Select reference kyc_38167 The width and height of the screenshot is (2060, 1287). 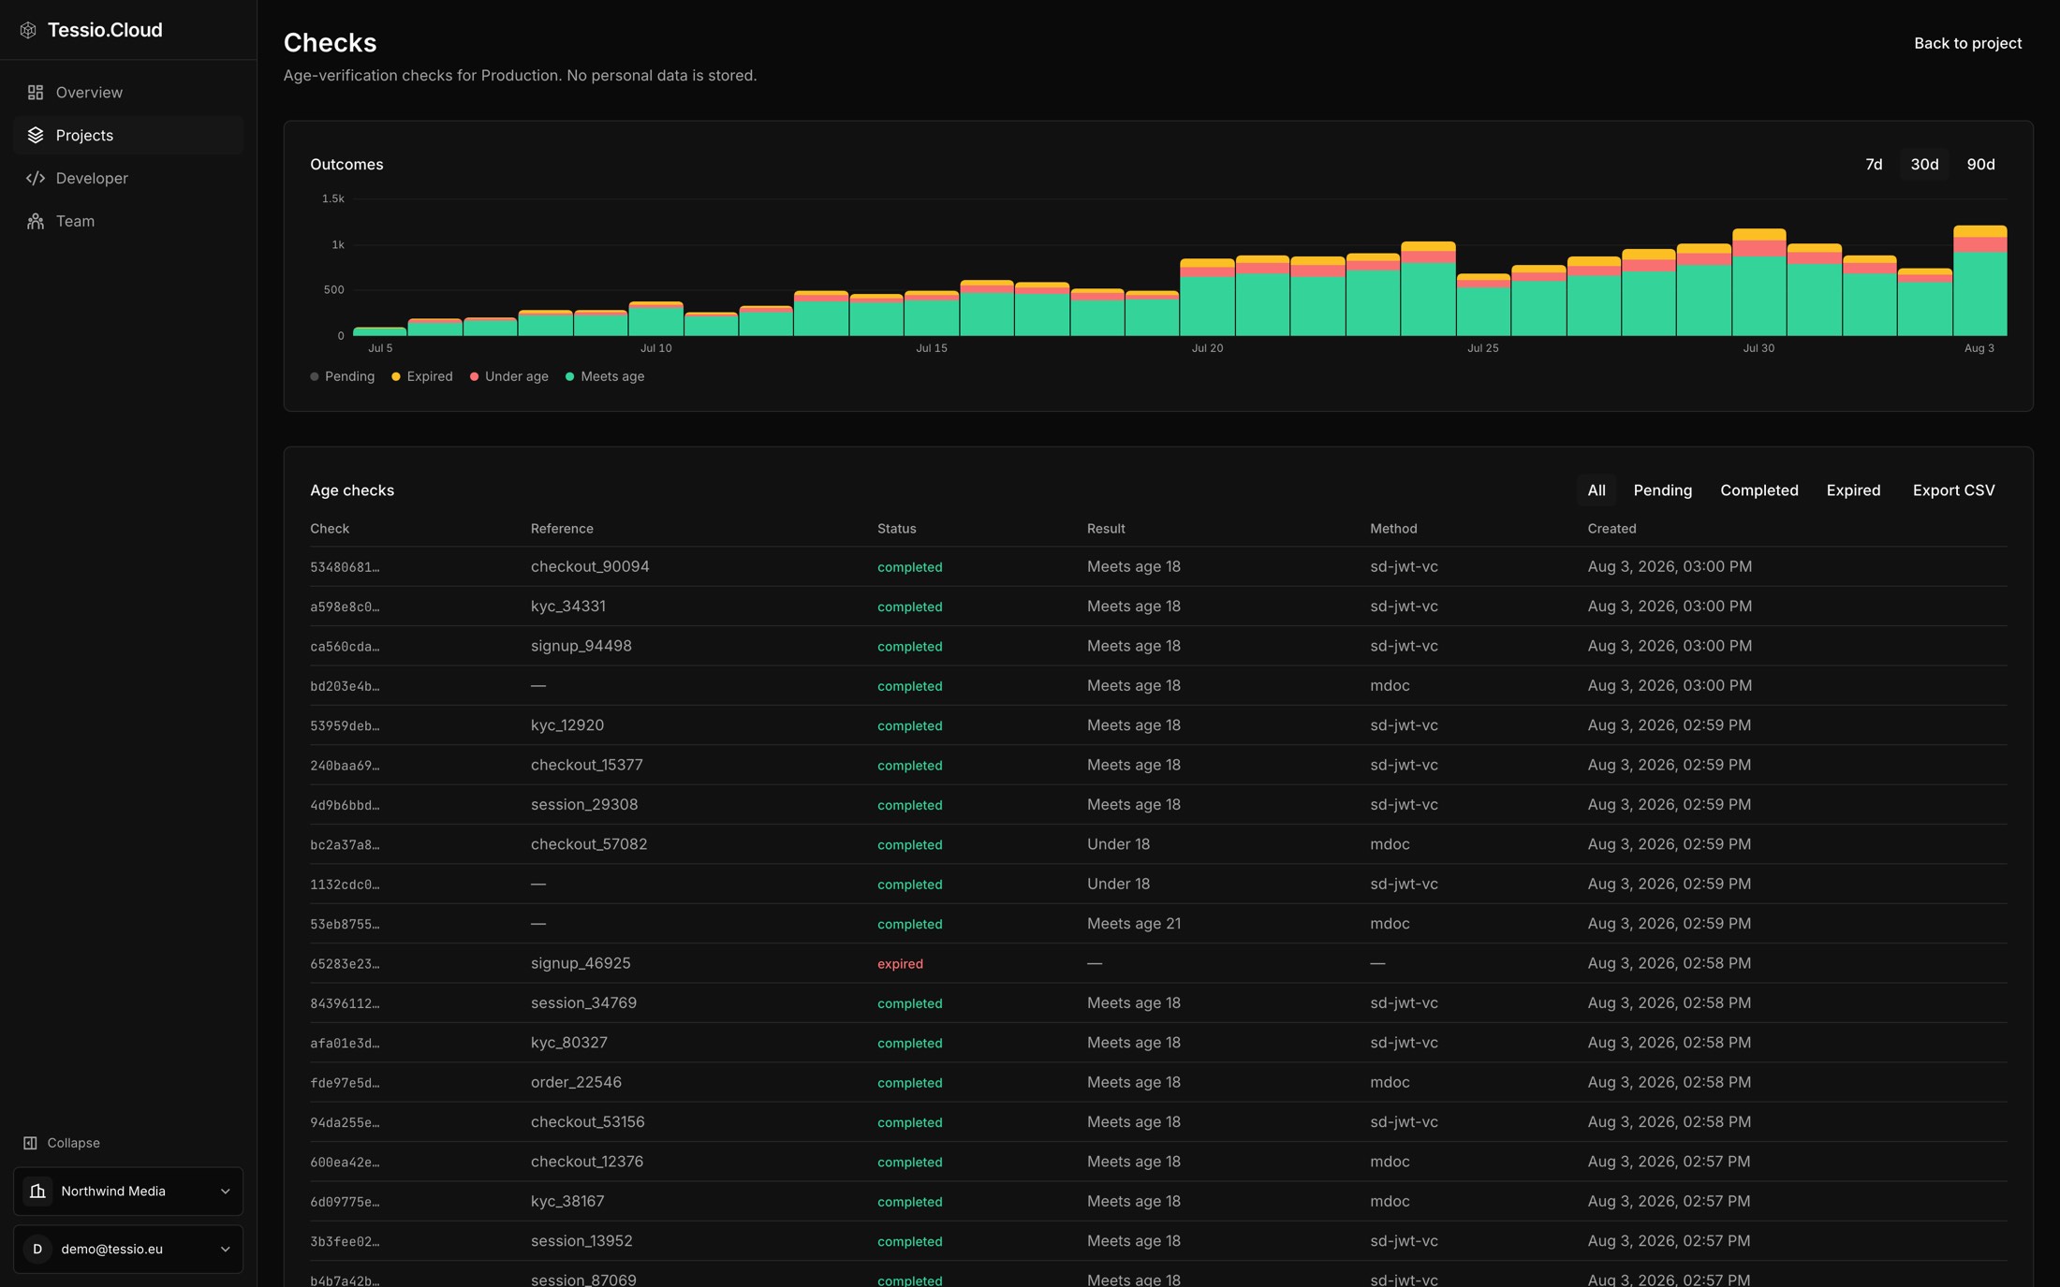tap(566, 1201)
